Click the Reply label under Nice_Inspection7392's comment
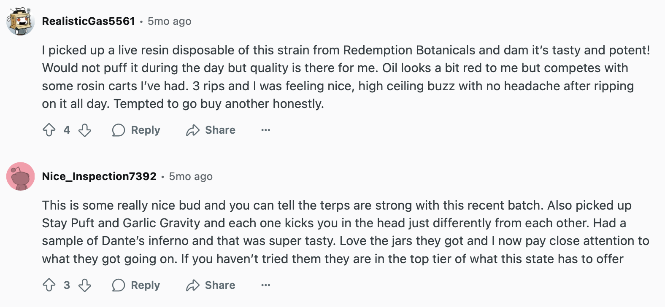 click(x=146, y=285)
